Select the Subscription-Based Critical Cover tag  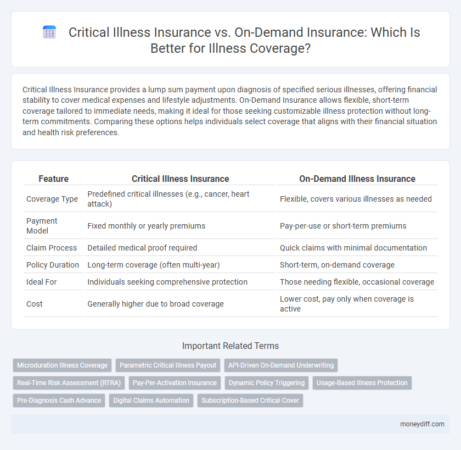coord(250,401)
